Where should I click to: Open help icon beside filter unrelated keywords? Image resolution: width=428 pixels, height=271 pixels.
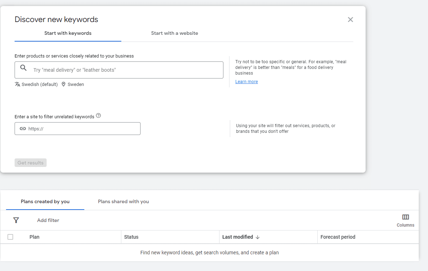tap(99, 116)
